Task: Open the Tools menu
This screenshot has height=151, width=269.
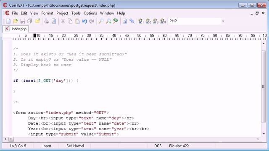Action: click(76, 13)
